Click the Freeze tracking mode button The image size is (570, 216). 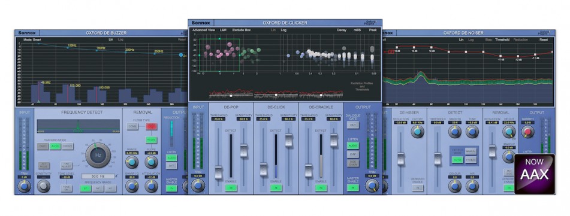point(67,147)
